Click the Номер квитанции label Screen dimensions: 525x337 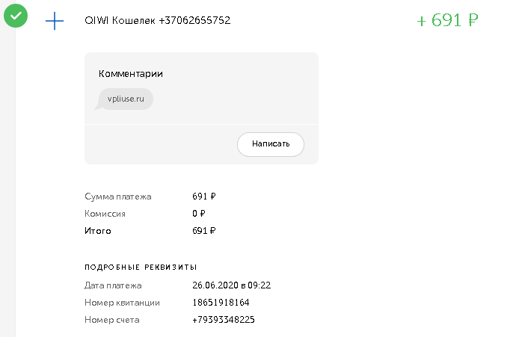coord(122,303)
